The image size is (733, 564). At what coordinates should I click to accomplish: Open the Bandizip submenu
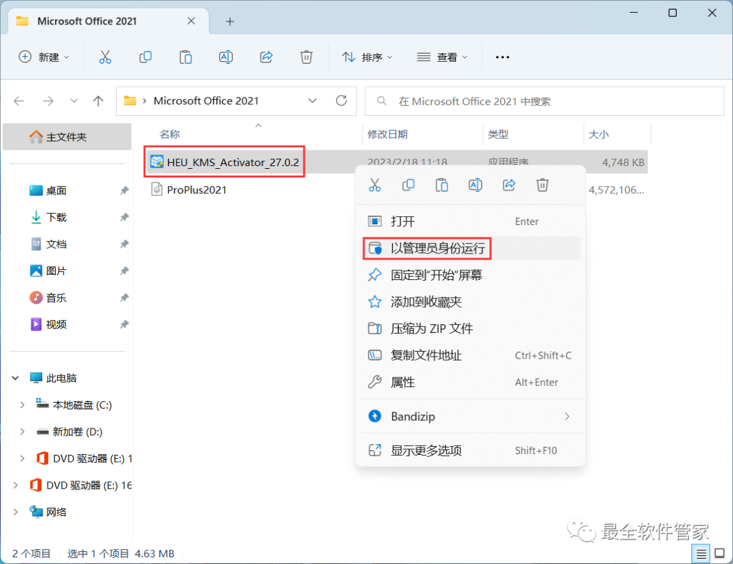(x=470, y=416)
